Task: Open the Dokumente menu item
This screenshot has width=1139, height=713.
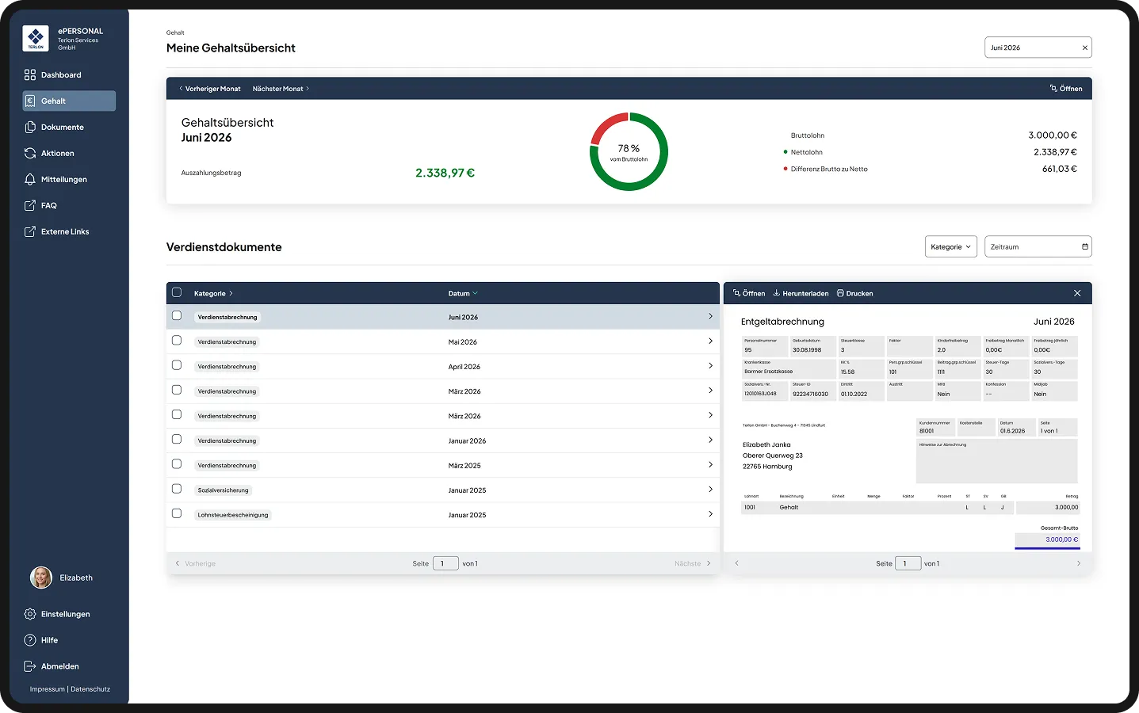Action: [x=69, y=127]
